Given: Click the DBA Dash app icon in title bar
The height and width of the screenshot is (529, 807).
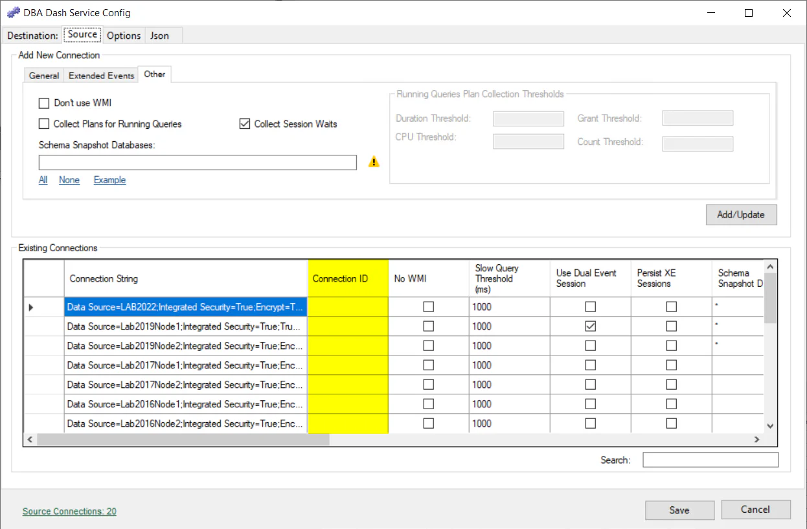Looking at the screenshot, I should click(13, 13).
